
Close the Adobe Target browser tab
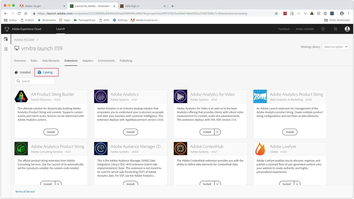tap(64, 6)
